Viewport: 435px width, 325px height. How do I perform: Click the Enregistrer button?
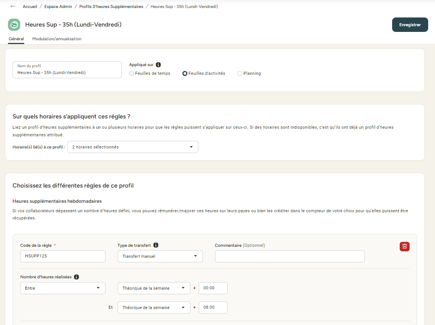(410, 25)
